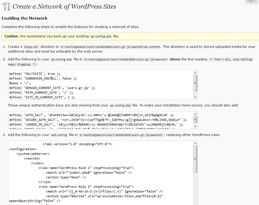Click the SECURE_AUTH_SALT define line

(x=98, y=120)
